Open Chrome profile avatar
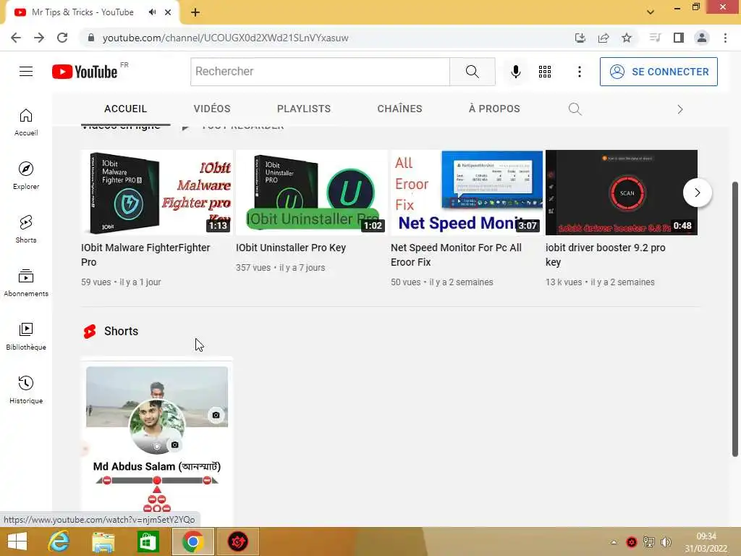This screenshot has height=556, width=741. click(702, 38)
